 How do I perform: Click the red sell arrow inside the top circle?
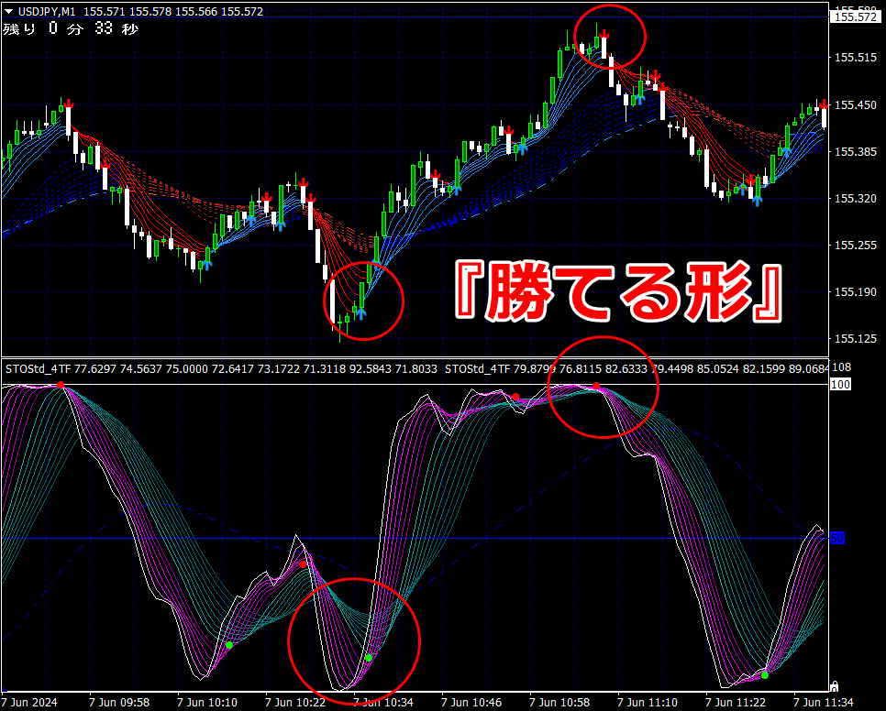click(604, 35)
